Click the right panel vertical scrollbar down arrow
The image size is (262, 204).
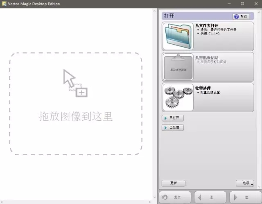click(x=259, y=186)
